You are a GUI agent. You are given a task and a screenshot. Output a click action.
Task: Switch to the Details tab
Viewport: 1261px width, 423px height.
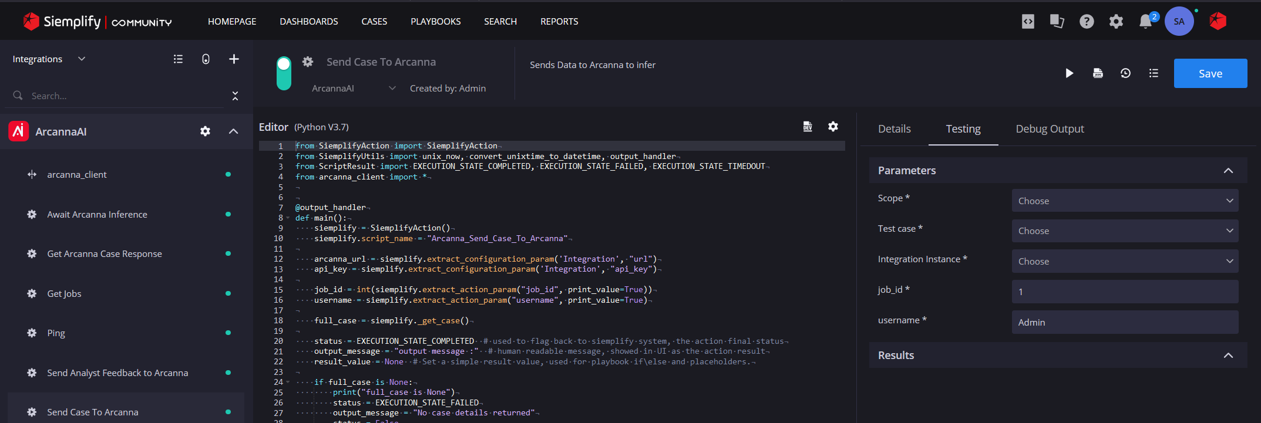click(x=895, y=129)
